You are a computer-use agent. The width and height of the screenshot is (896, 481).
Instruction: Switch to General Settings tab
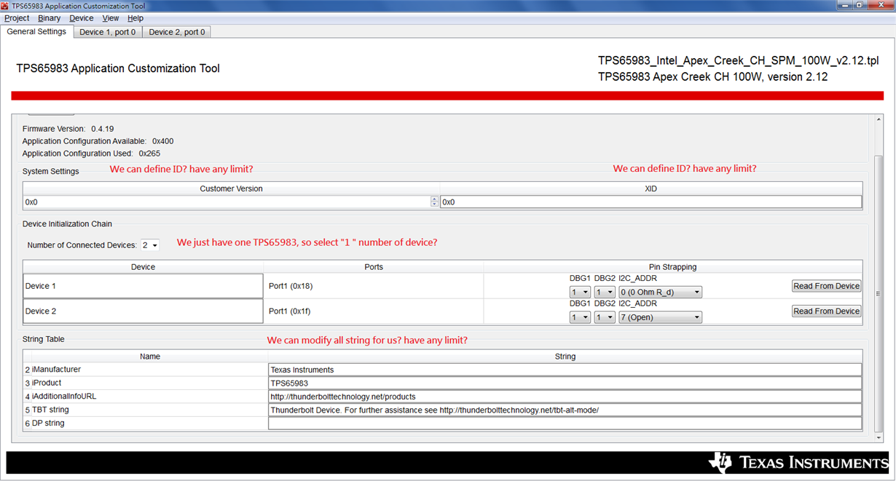tap(36, 32)
